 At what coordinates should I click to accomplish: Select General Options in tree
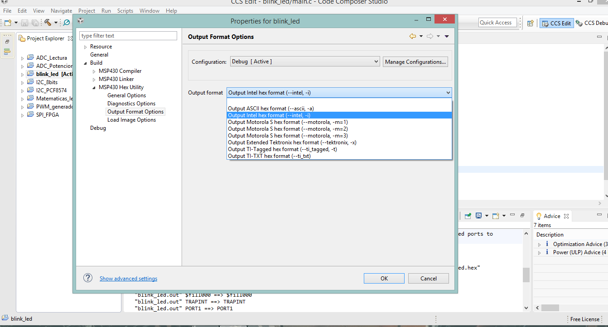126,95
